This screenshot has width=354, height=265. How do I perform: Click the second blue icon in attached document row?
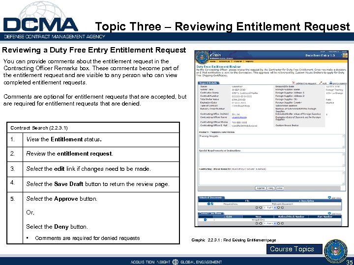(x=212, y=204)
